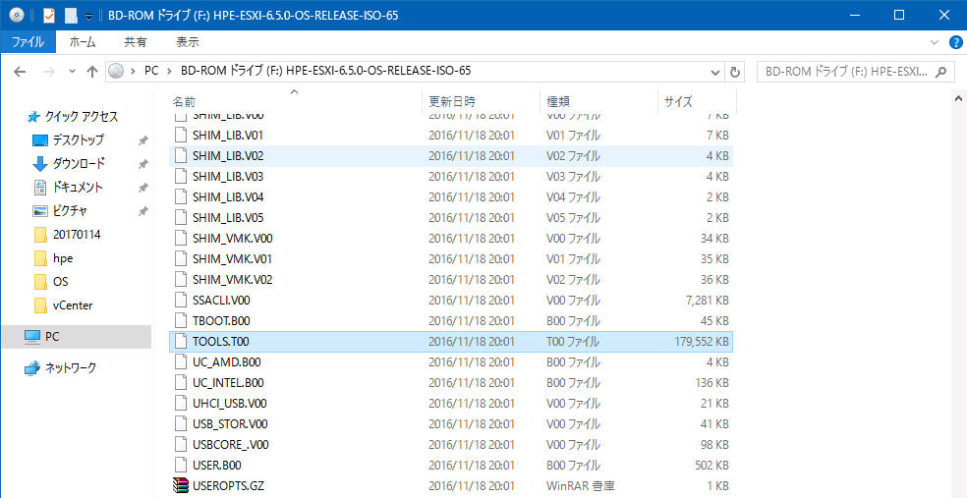Sort by 種類 column header
This screenshot has width=967, height=498.
pos(598,102)
